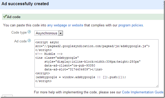Open the 'any webpage or website' link
This screenshot has height=98, width=165.
point(65,25)
